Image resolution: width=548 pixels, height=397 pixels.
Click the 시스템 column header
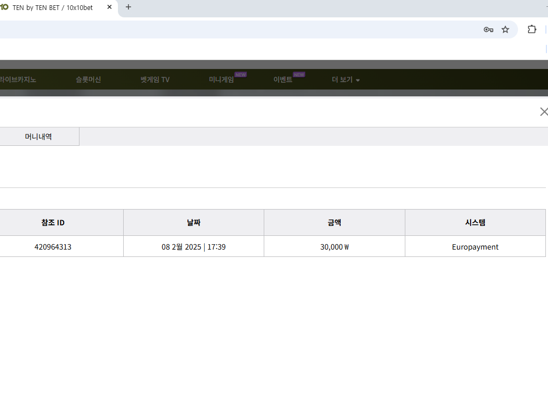(x=475, y=223)
